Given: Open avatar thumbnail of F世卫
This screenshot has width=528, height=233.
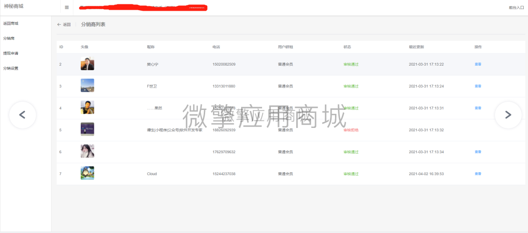Looking at the screenshot, I should [x=87, y=86].
